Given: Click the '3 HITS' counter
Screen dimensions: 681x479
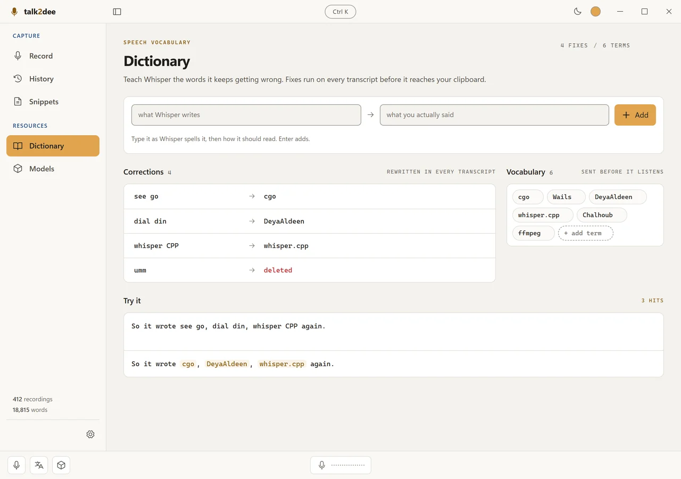Looking at the screenshot, I should (x=652, y=301).
